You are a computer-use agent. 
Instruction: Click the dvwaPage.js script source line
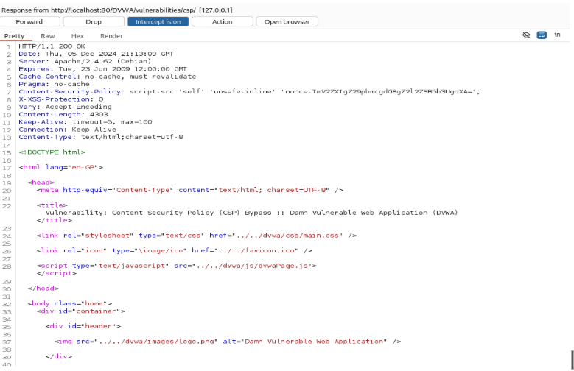pos(177,265)
